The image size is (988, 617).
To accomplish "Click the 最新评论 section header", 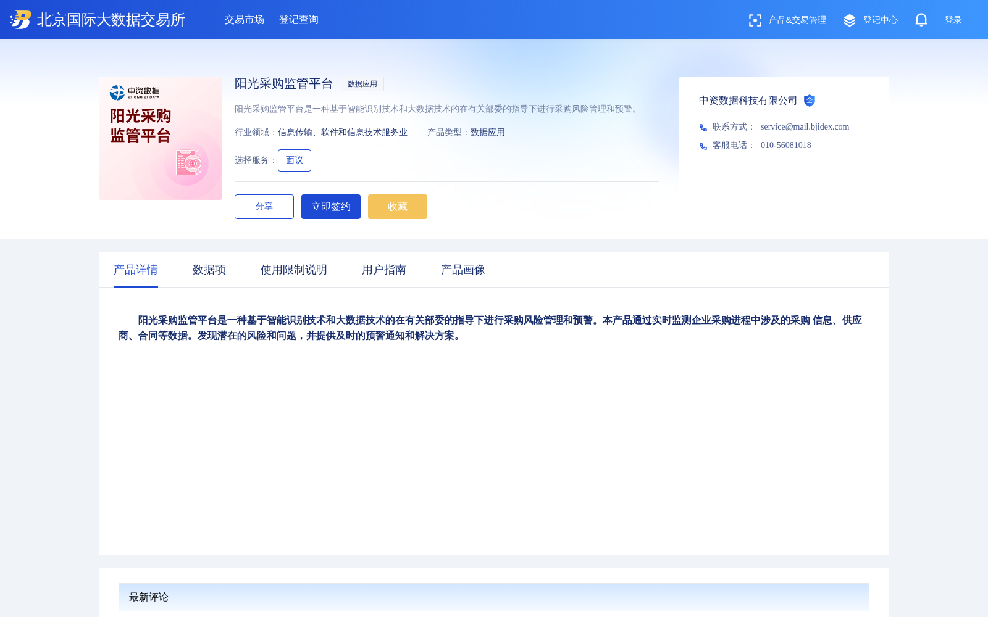I will [x=494, y=597].
